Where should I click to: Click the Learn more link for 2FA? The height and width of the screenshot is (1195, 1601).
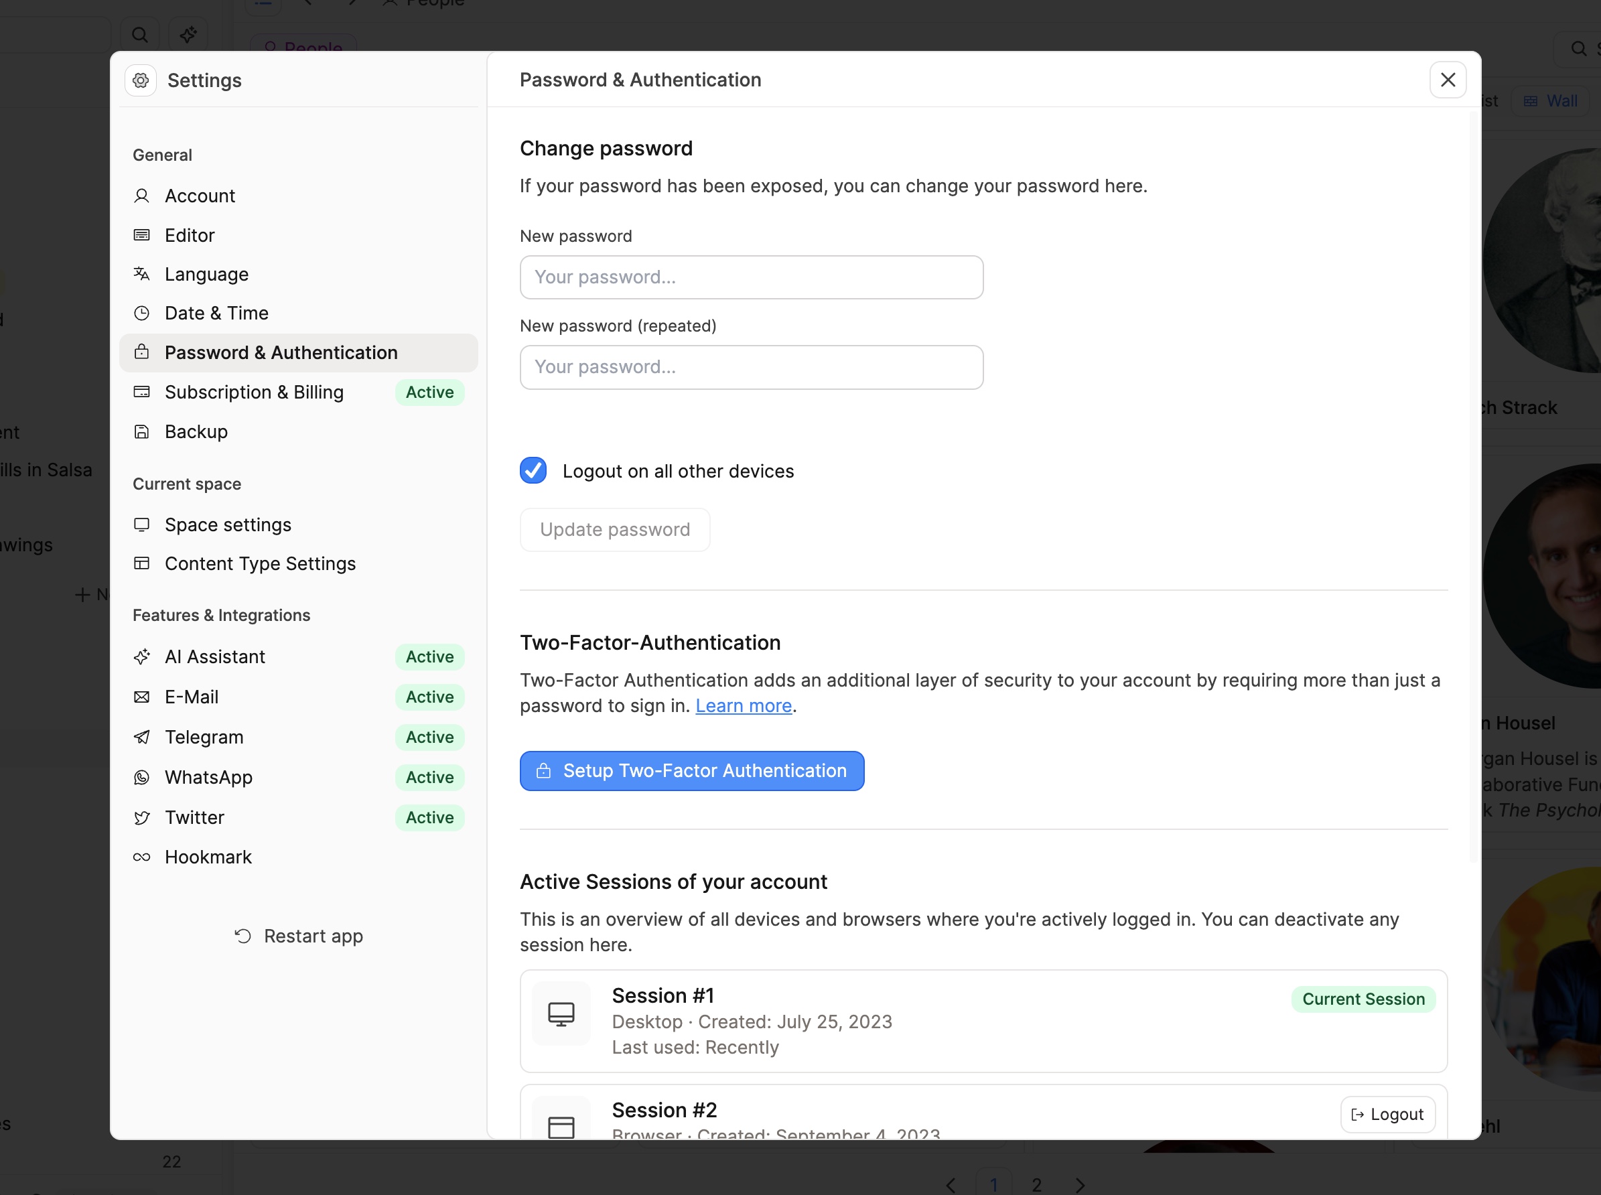(x=743, y=705)
